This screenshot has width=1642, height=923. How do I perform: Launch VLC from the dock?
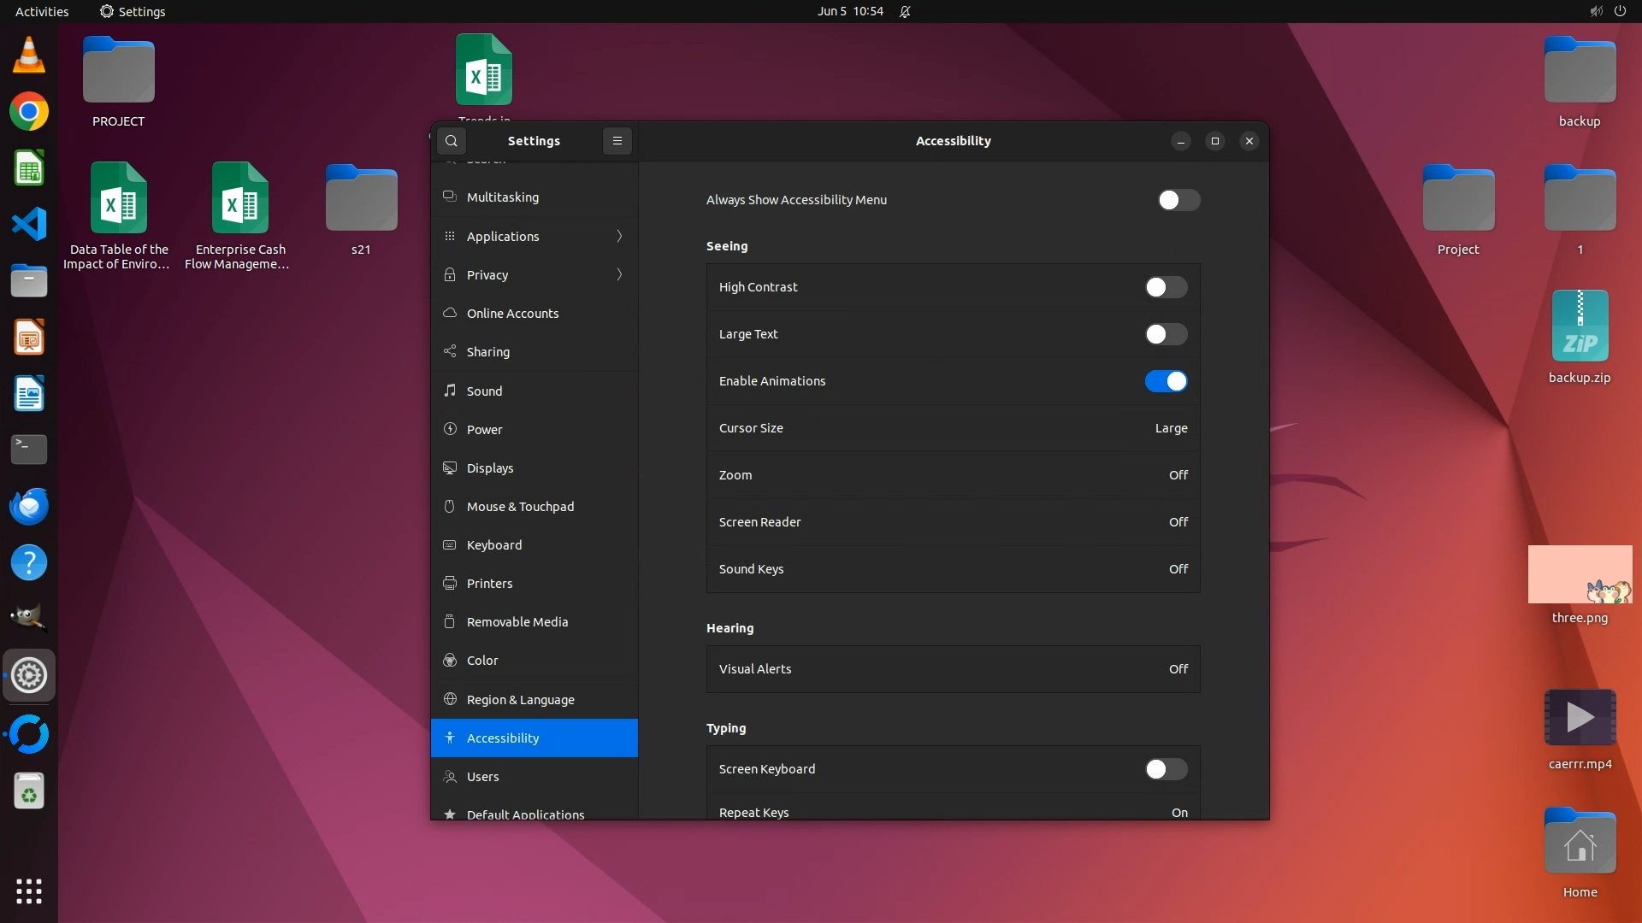(29, 56)
